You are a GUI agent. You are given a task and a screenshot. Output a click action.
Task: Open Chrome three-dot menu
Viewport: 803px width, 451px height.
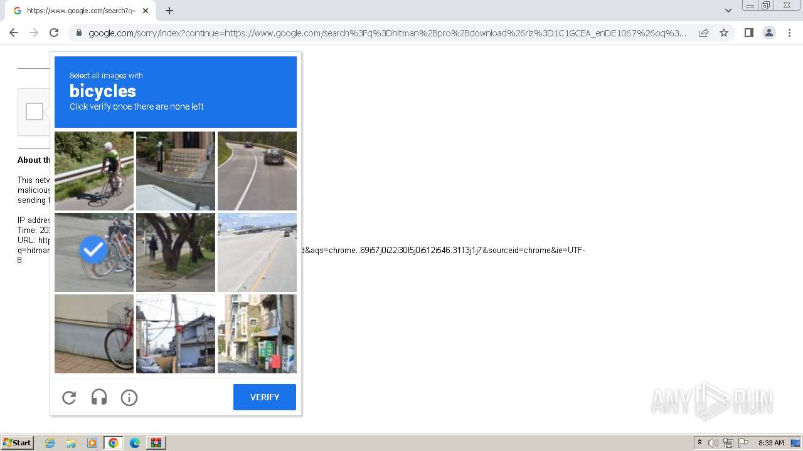(789, 33)
